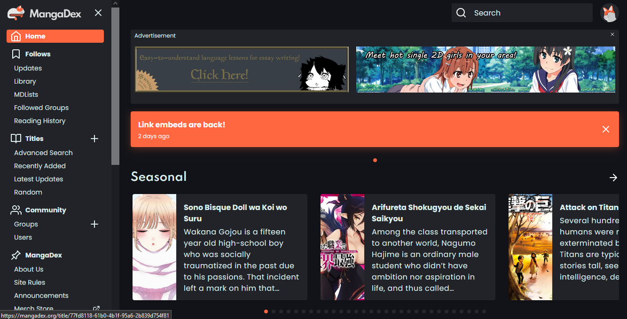Open the user avatar menu
Screen dimensions: 627x319
tap(610, 13)
